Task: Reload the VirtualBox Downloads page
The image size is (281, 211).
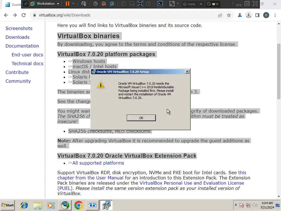Action: click(24, 15)
